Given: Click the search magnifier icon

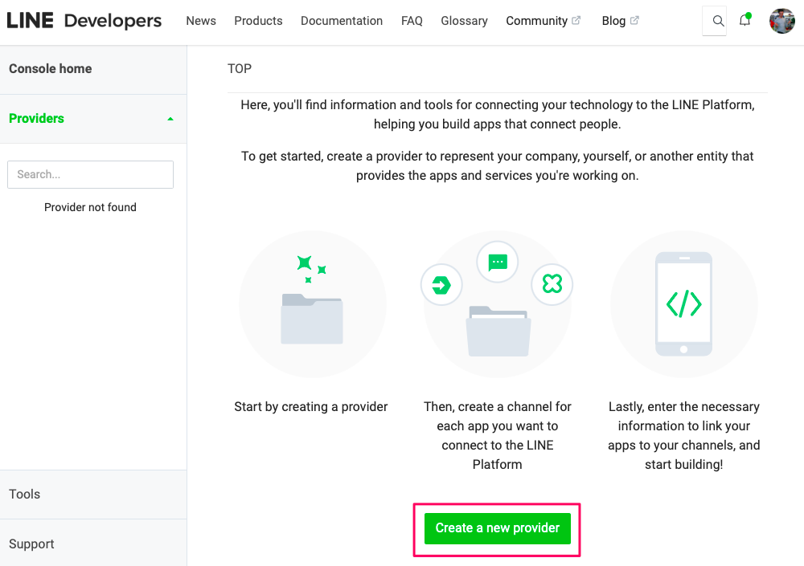Looking at the screenshot, I should (718, 21).
